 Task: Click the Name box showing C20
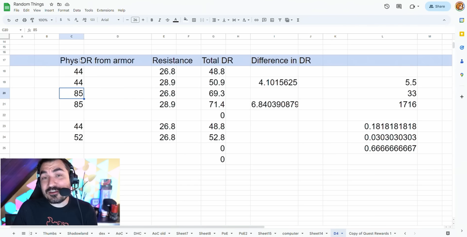pyautogui.click(x=12, y=30)
